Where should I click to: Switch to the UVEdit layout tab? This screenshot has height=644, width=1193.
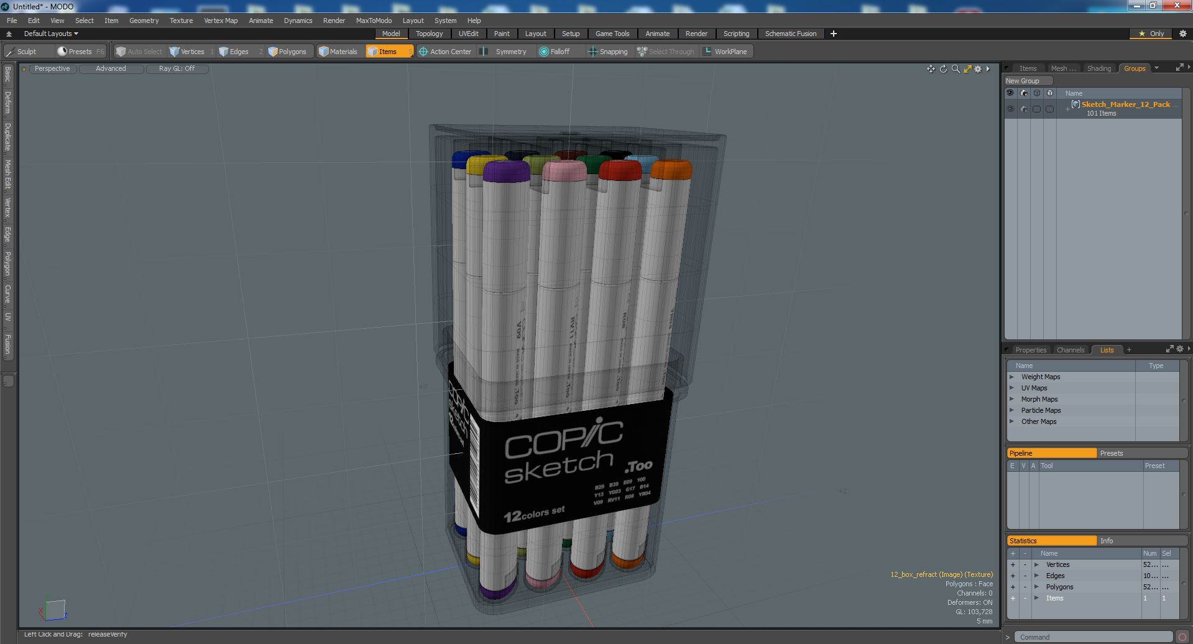click(x=468, y=34)
